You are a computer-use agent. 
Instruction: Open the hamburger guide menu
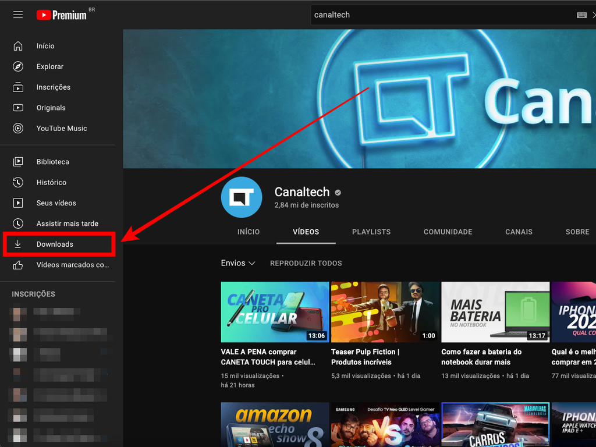pyautogui.click(x=18, y=15)
